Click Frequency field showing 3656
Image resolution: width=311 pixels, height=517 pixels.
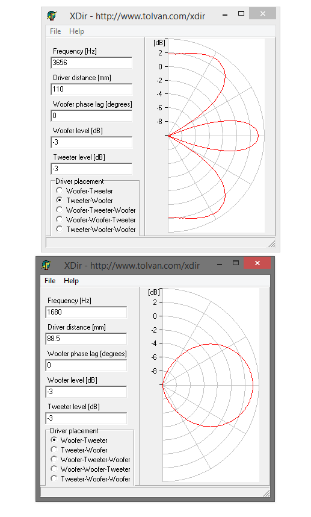click(x=91, y=63)
